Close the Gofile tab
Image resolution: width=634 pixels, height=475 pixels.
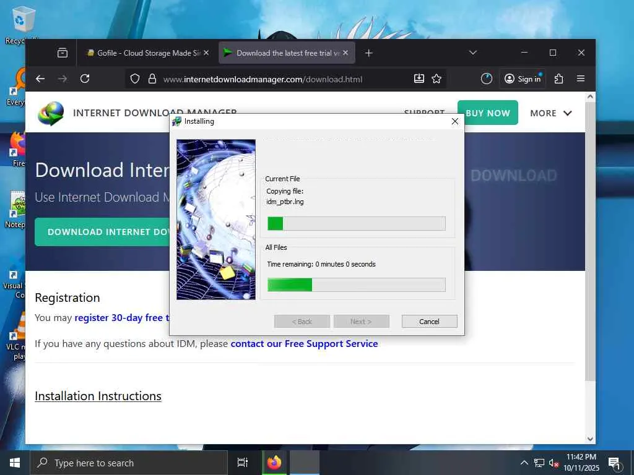pos(206,53)
